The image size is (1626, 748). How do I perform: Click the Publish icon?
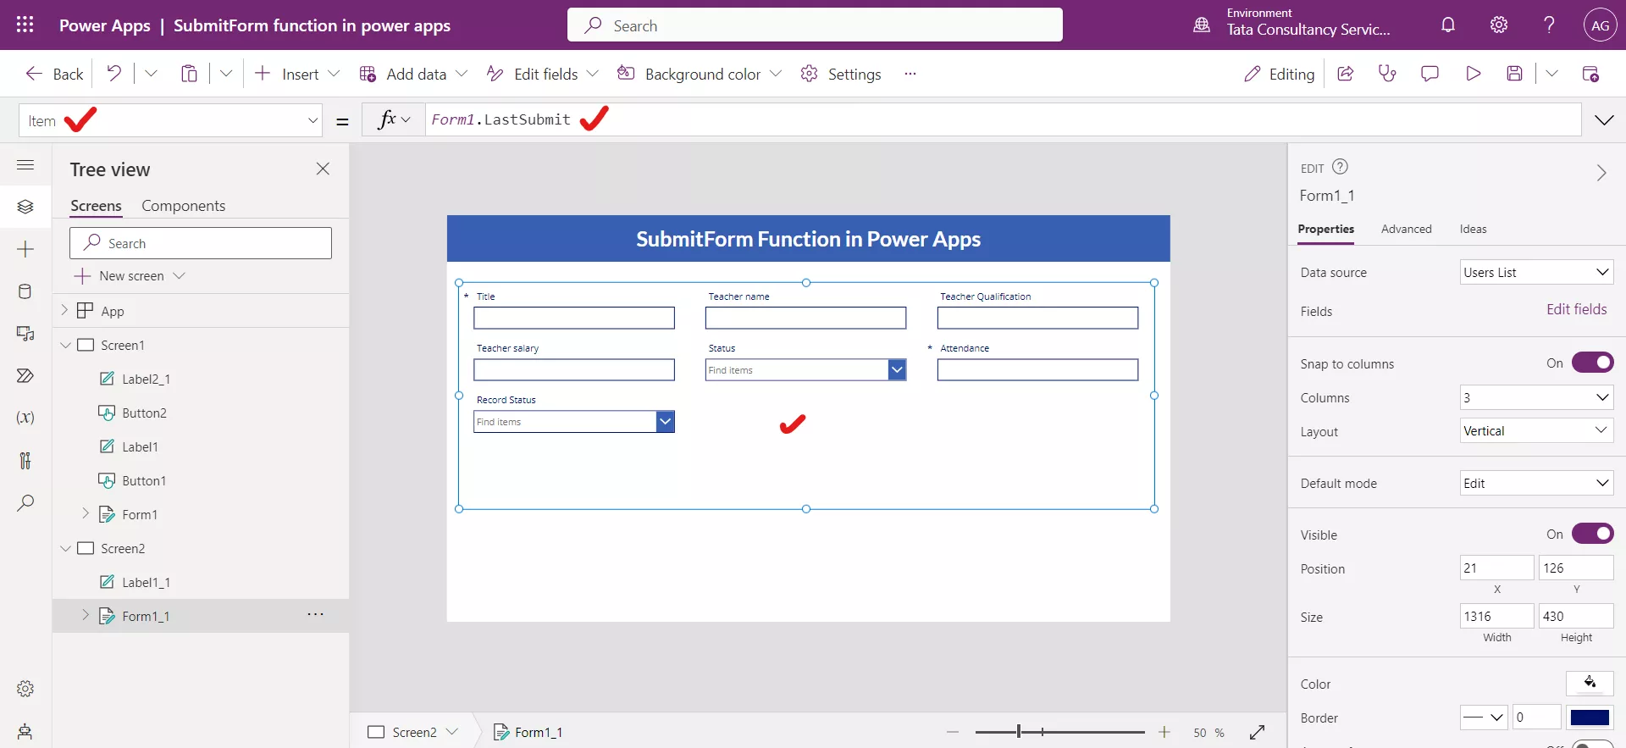(x=1590, y=74)
